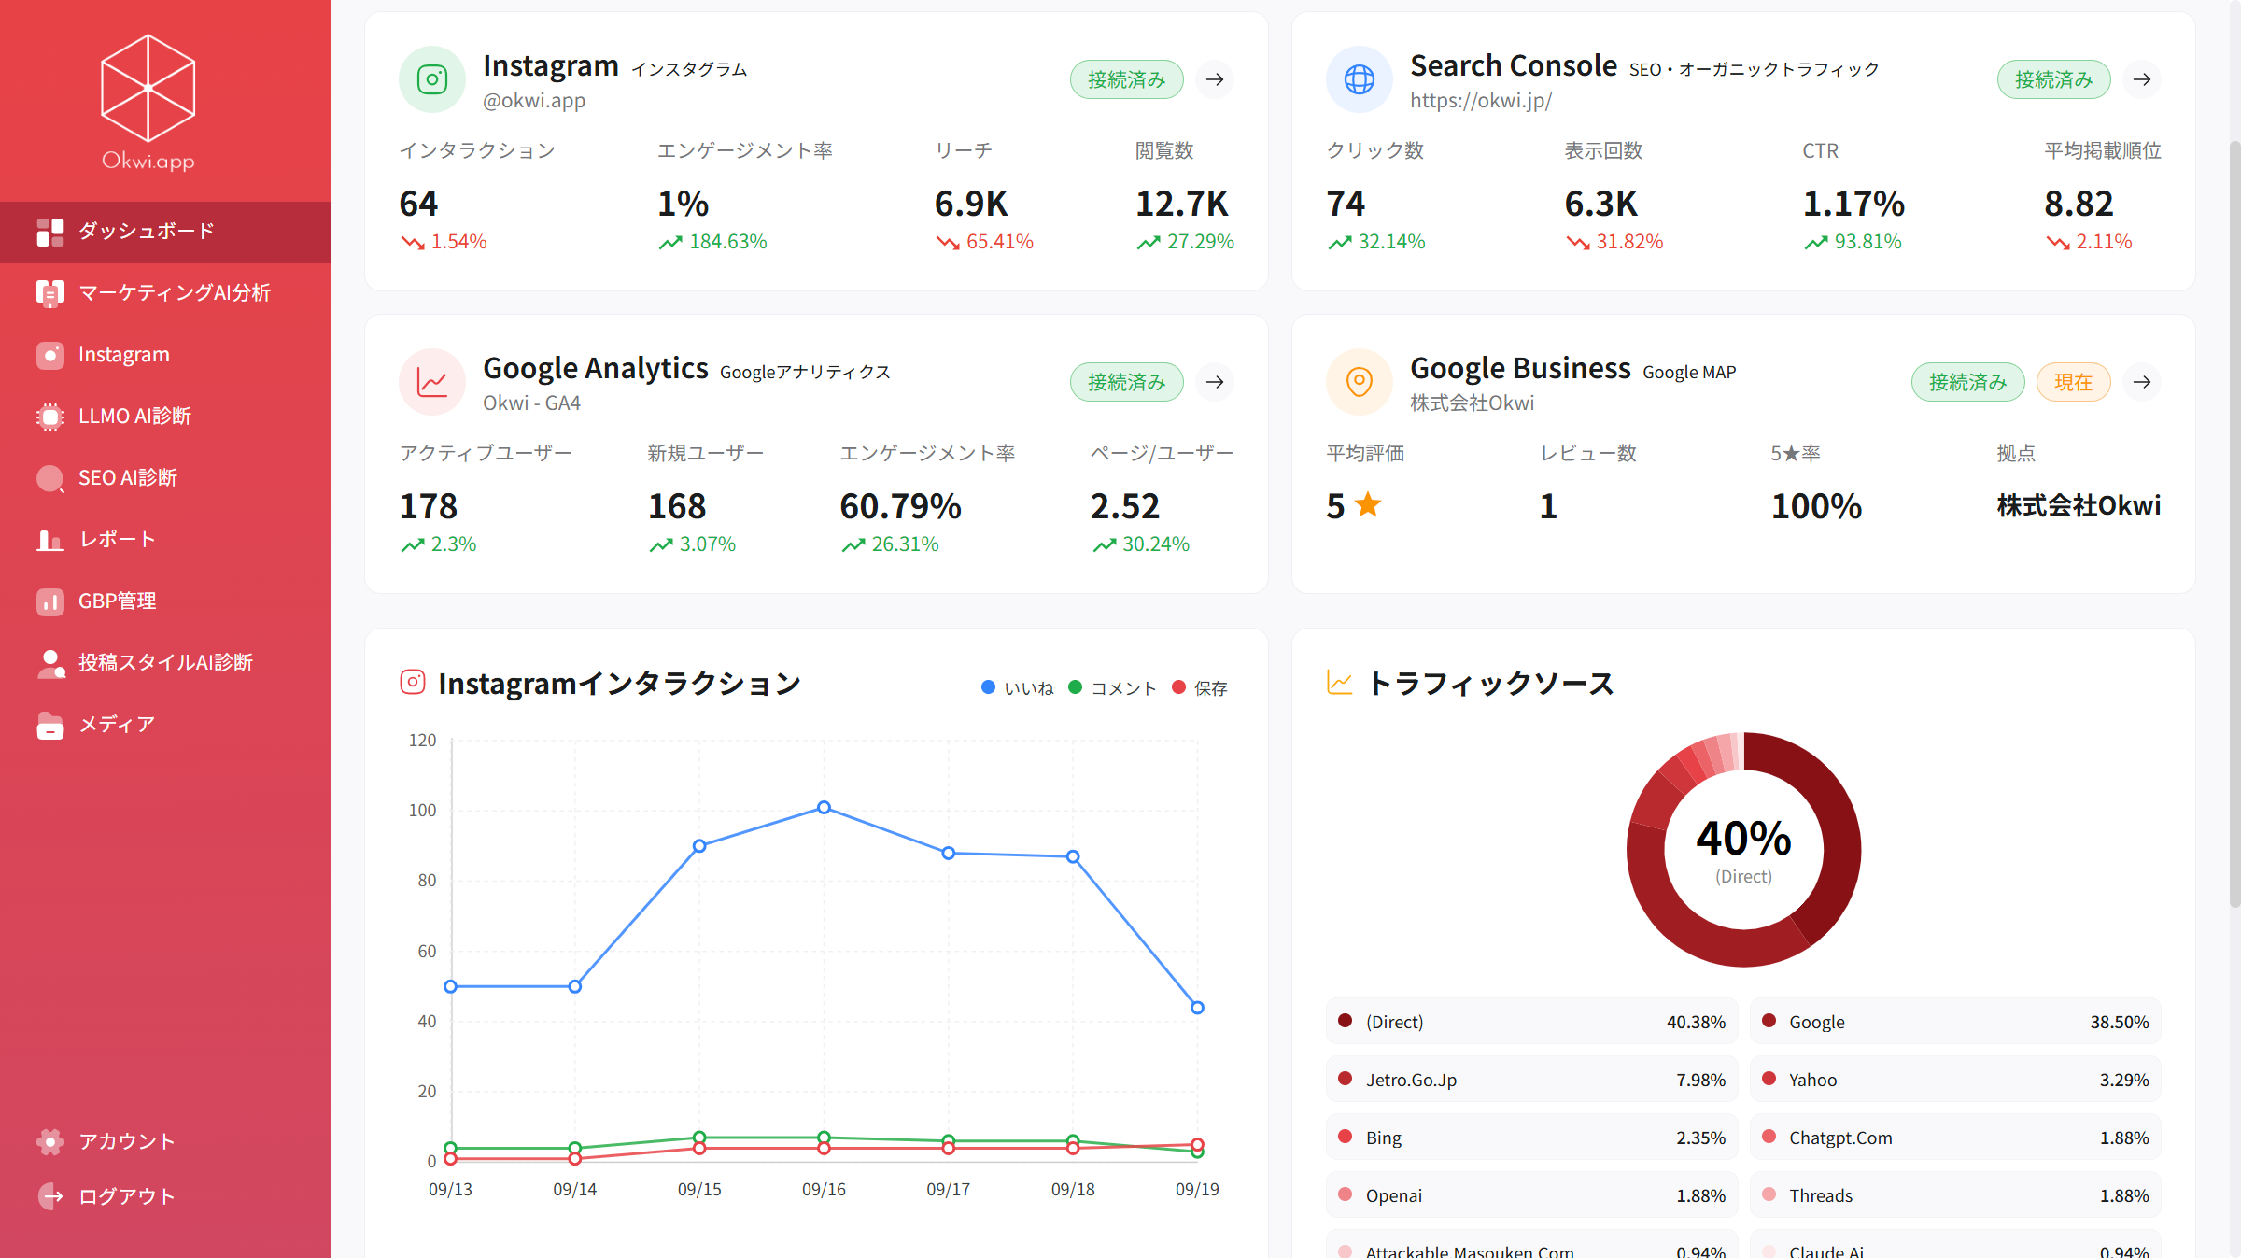Open Search Console details arrow
The width and height of the screenshot is (2241, 1258).
point(2142,79)
